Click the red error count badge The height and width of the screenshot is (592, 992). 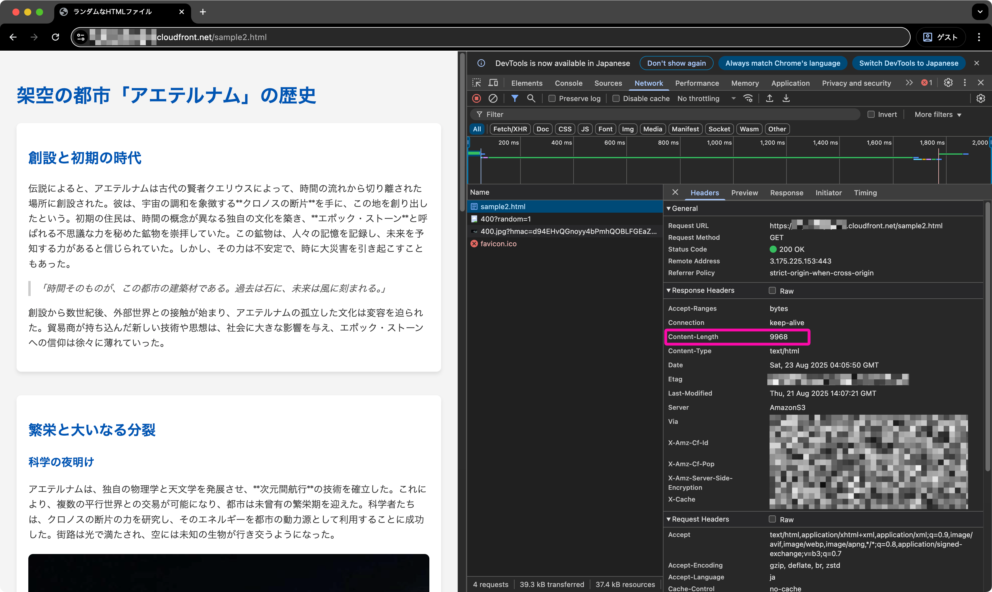click(x=927, y=82)
